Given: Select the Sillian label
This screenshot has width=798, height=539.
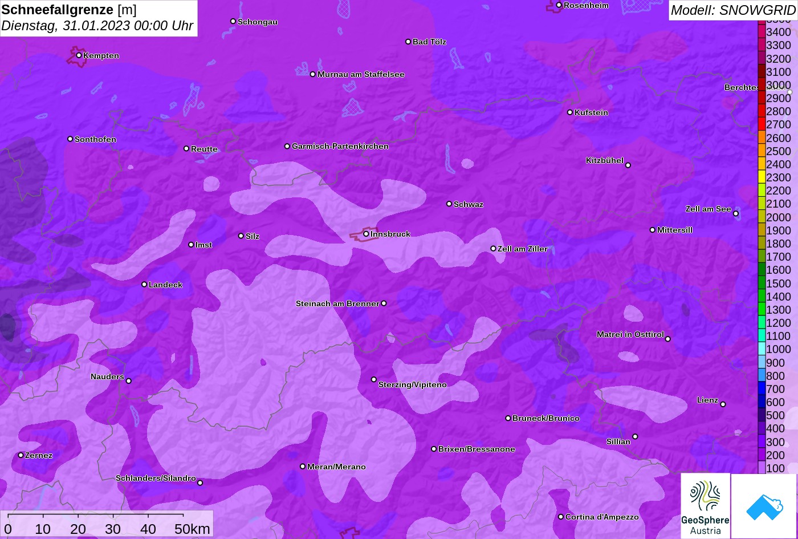Looking at the screenshot, I should click(618, 441).
